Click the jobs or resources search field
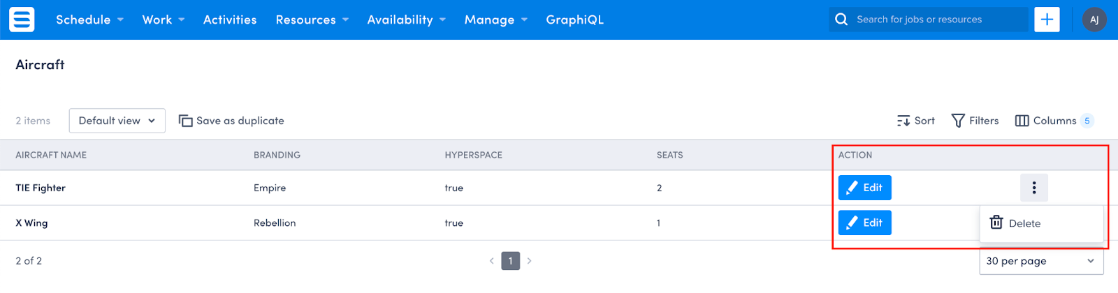This screenshot has width=1118, height=293. pos(929,20)
